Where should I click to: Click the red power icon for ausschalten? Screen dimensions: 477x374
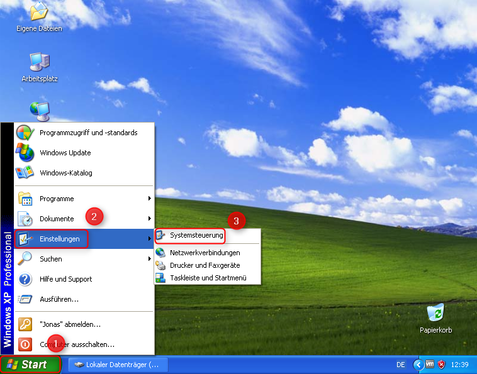(25, 344)
